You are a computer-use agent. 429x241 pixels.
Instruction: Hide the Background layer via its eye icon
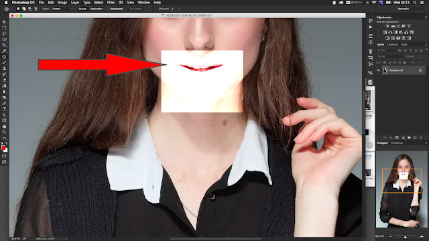point(379,70)
